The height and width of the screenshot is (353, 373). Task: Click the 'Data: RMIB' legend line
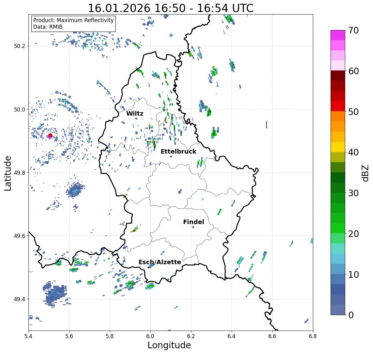(48, 27)
